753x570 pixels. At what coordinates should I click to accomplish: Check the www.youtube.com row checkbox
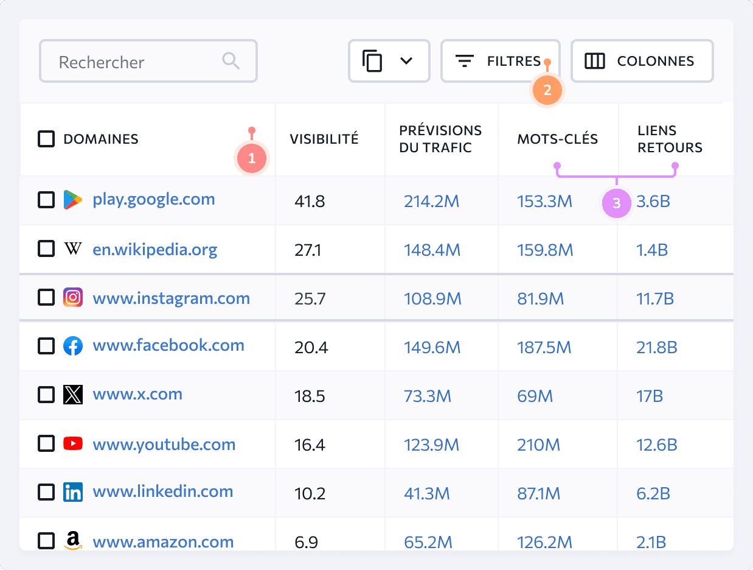(46, 443)
